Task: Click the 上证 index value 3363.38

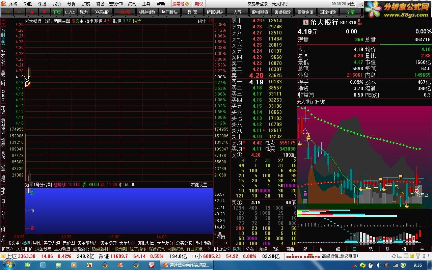Action: [26, 256]
